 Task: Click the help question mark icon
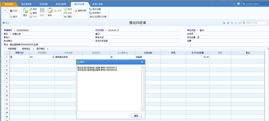click(x=239, y=4)
